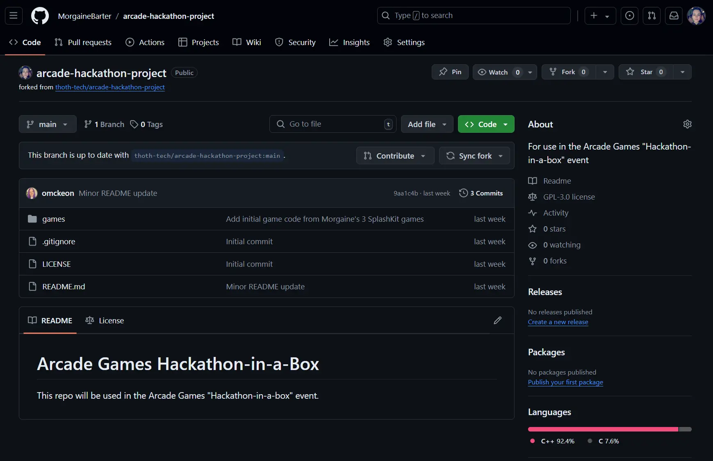Switch to the Actions tab
713x461 pixels.
point(145,42)
